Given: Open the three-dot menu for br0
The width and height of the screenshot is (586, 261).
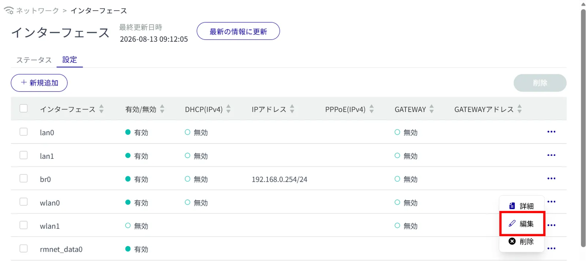Looking at the screenshot, I should coord(551,179).
